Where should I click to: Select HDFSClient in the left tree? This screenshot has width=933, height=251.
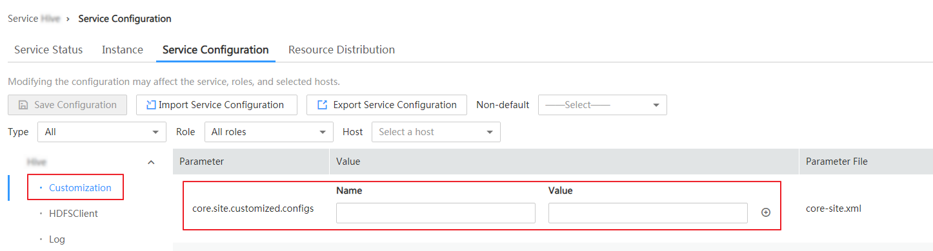74,214
